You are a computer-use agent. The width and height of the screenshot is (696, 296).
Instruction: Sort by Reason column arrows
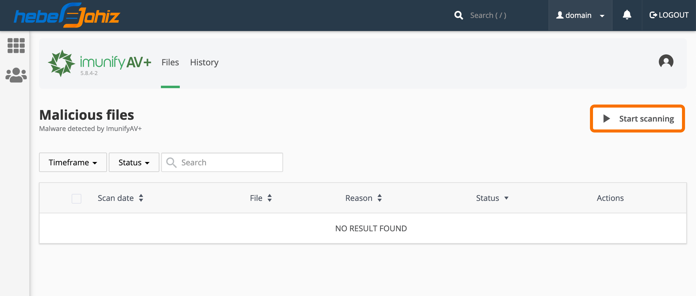[x=380, y=198]
